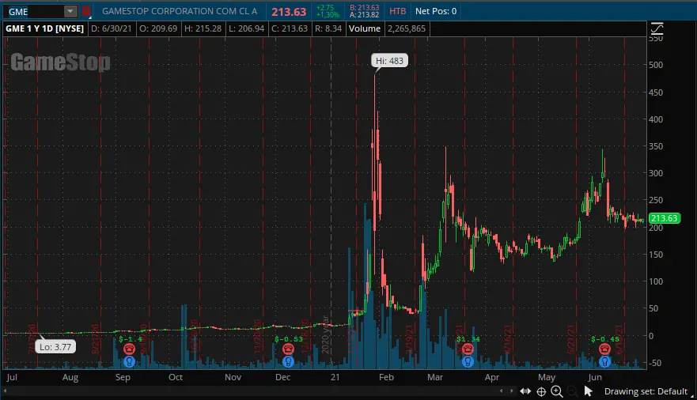Click the GME symbol input field

[34, 12]
